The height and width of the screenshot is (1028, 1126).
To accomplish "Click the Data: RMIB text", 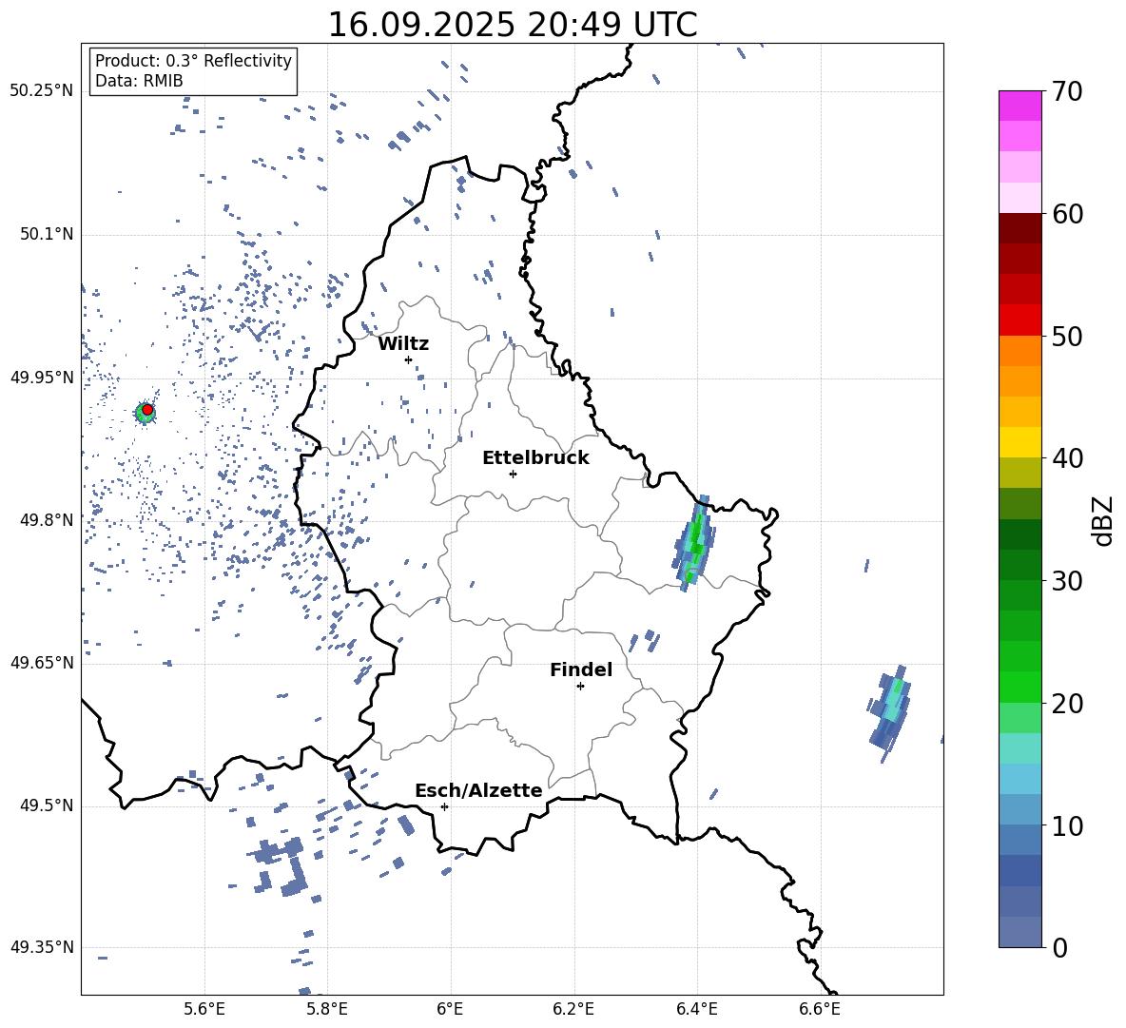I will (x=139, y=81).
